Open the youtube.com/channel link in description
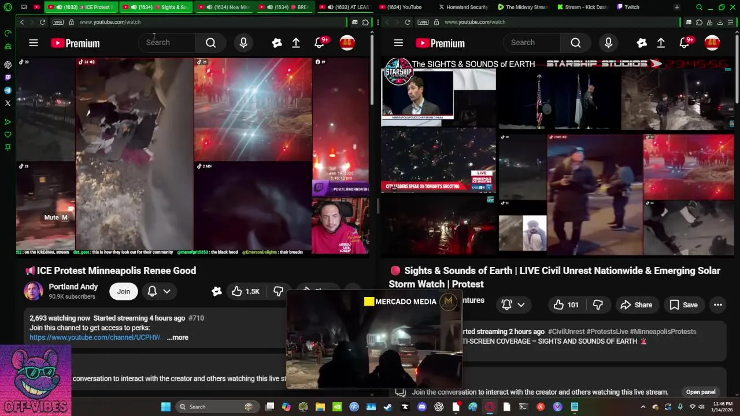The image size is (740, 416). 95,337
